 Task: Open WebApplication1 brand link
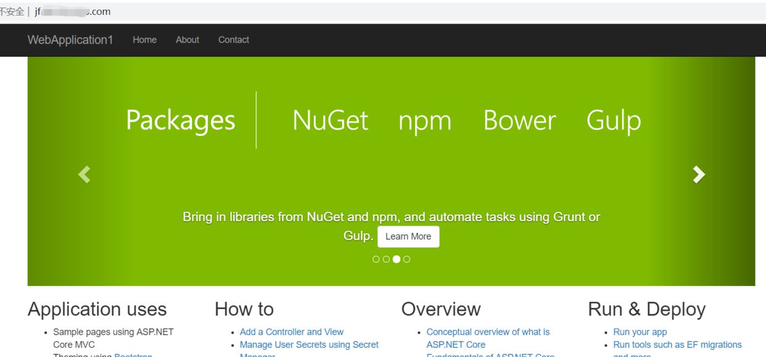pyautogui.click(x=70, y=40)
